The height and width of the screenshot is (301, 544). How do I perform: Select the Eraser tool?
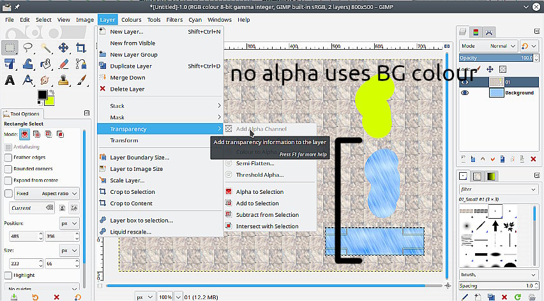(x=63, y=64)
